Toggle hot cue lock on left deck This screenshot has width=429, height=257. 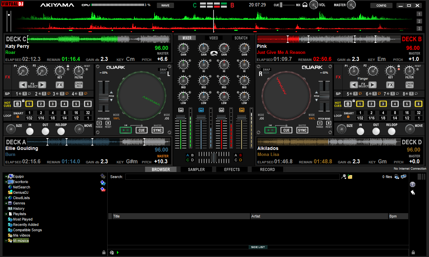tap(23, 100)
